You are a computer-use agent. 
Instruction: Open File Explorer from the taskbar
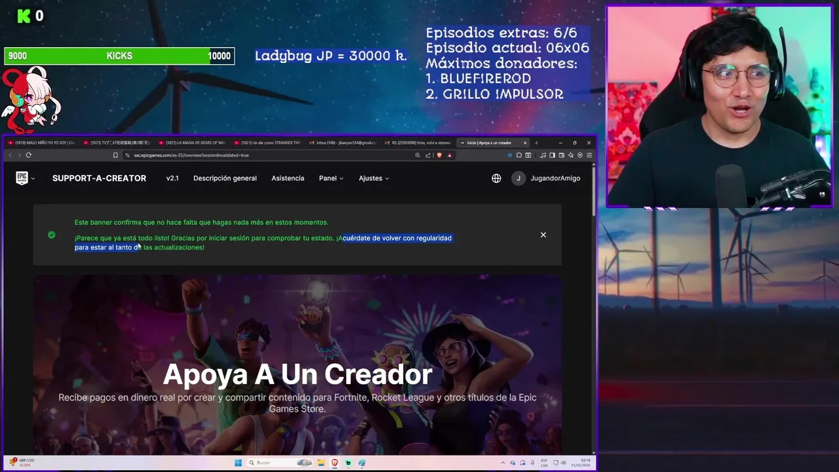click(322, 463)
